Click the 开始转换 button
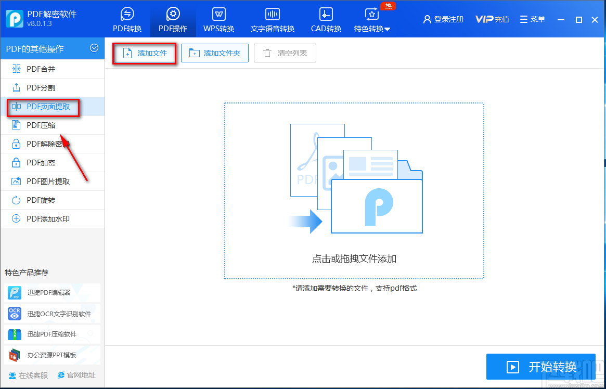Screen dimensions: 606x389 [x=541, y=367]
